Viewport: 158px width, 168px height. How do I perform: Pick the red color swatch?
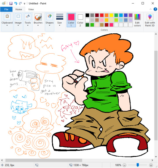pyautogui.click(x=102, y=15)
